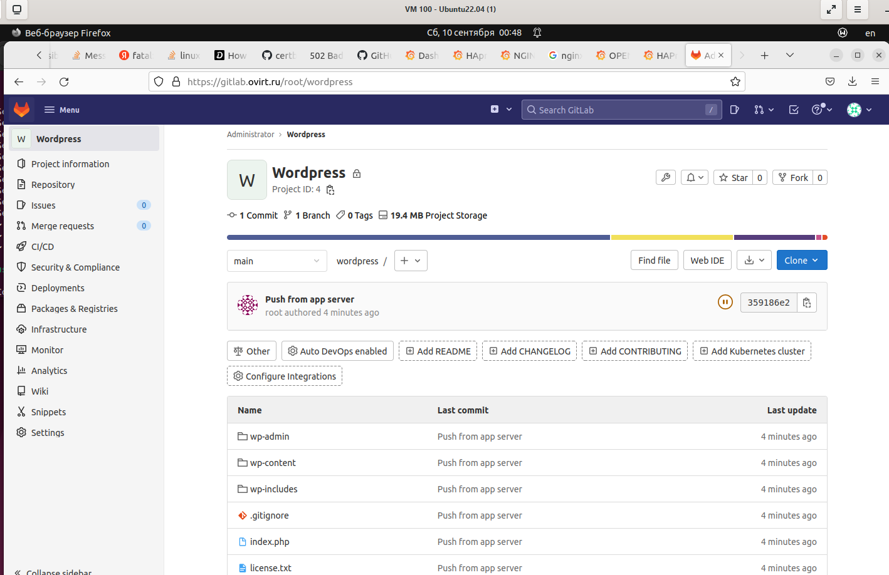The image size is (889, 575).
Task: Open the 0 Tags link
Action: coord(354,215)
